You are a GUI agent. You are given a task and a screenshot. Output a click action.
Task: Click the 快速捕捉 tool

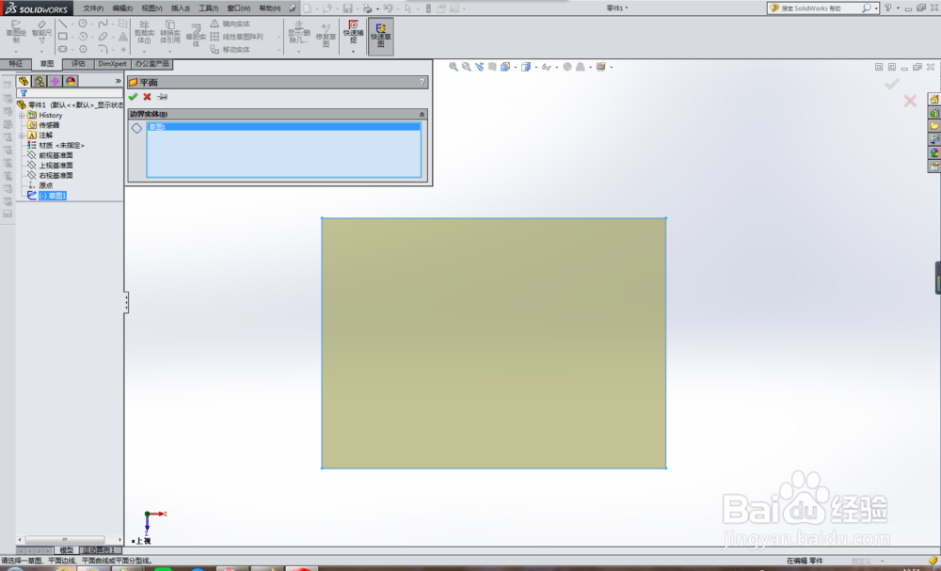[x=353, y=31]
